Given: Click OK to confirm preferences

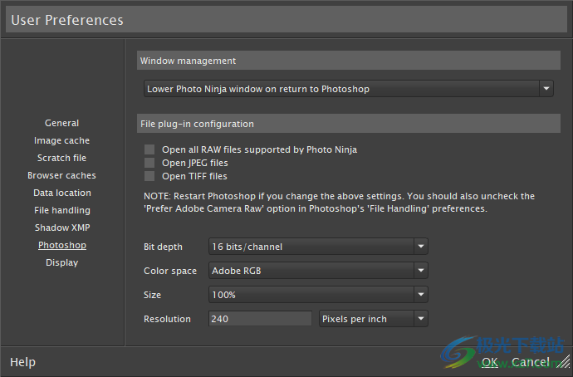Looking at the screenshot, I should [490, 362].
